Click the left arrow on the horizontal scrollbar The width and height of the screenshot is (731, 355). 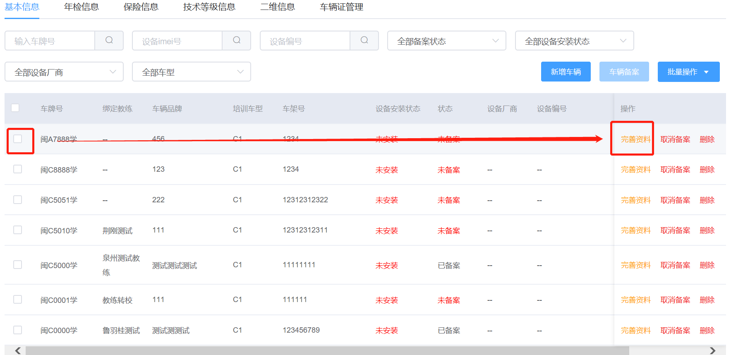tap(18, 350)
